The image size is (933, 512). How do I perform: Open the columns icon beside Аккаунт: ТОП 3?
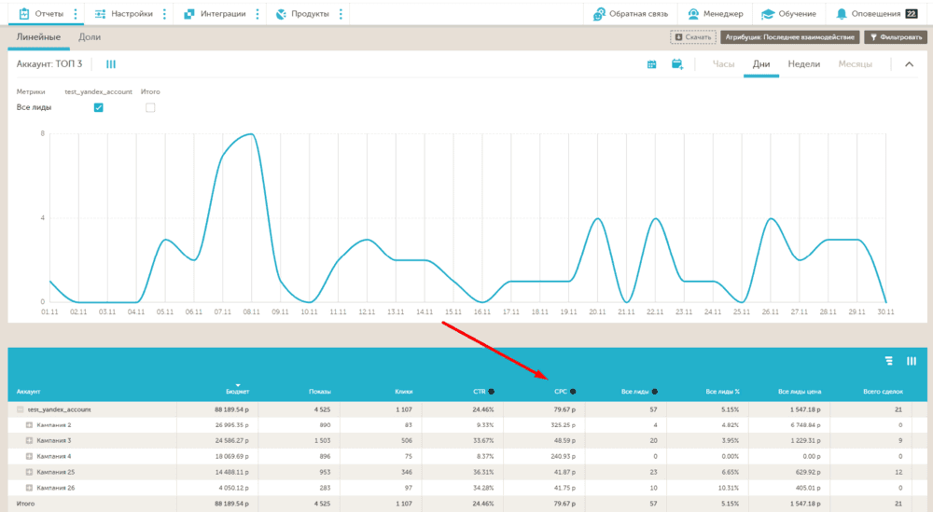pos(111,64)
